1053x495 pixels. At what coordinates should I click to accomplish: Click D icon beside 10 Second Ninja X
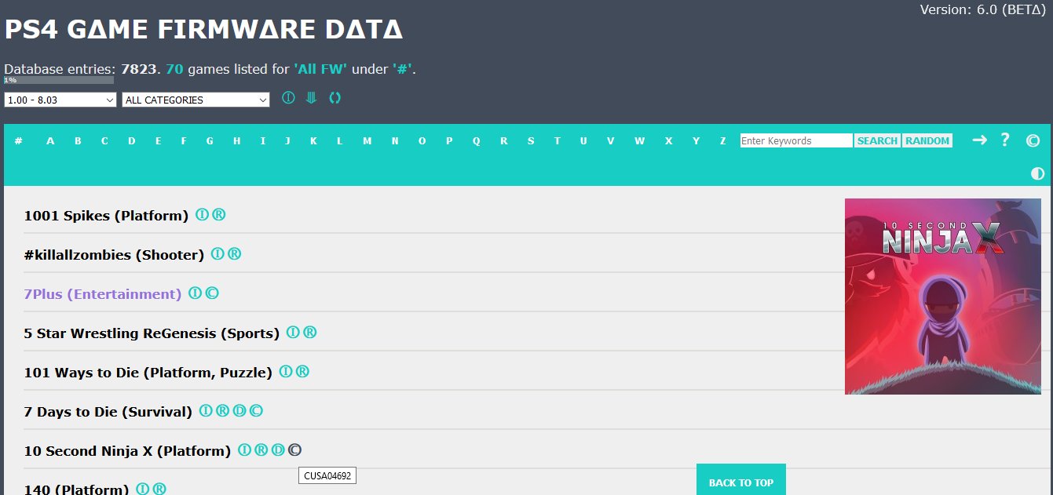pos(277,450)
